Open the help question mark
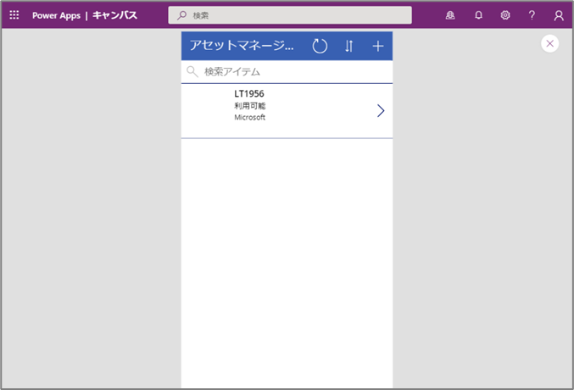 coord(532,15)
